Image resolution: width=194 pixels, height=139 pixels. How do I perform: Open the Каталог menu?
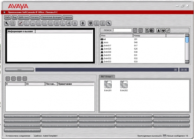click(35, 17)
